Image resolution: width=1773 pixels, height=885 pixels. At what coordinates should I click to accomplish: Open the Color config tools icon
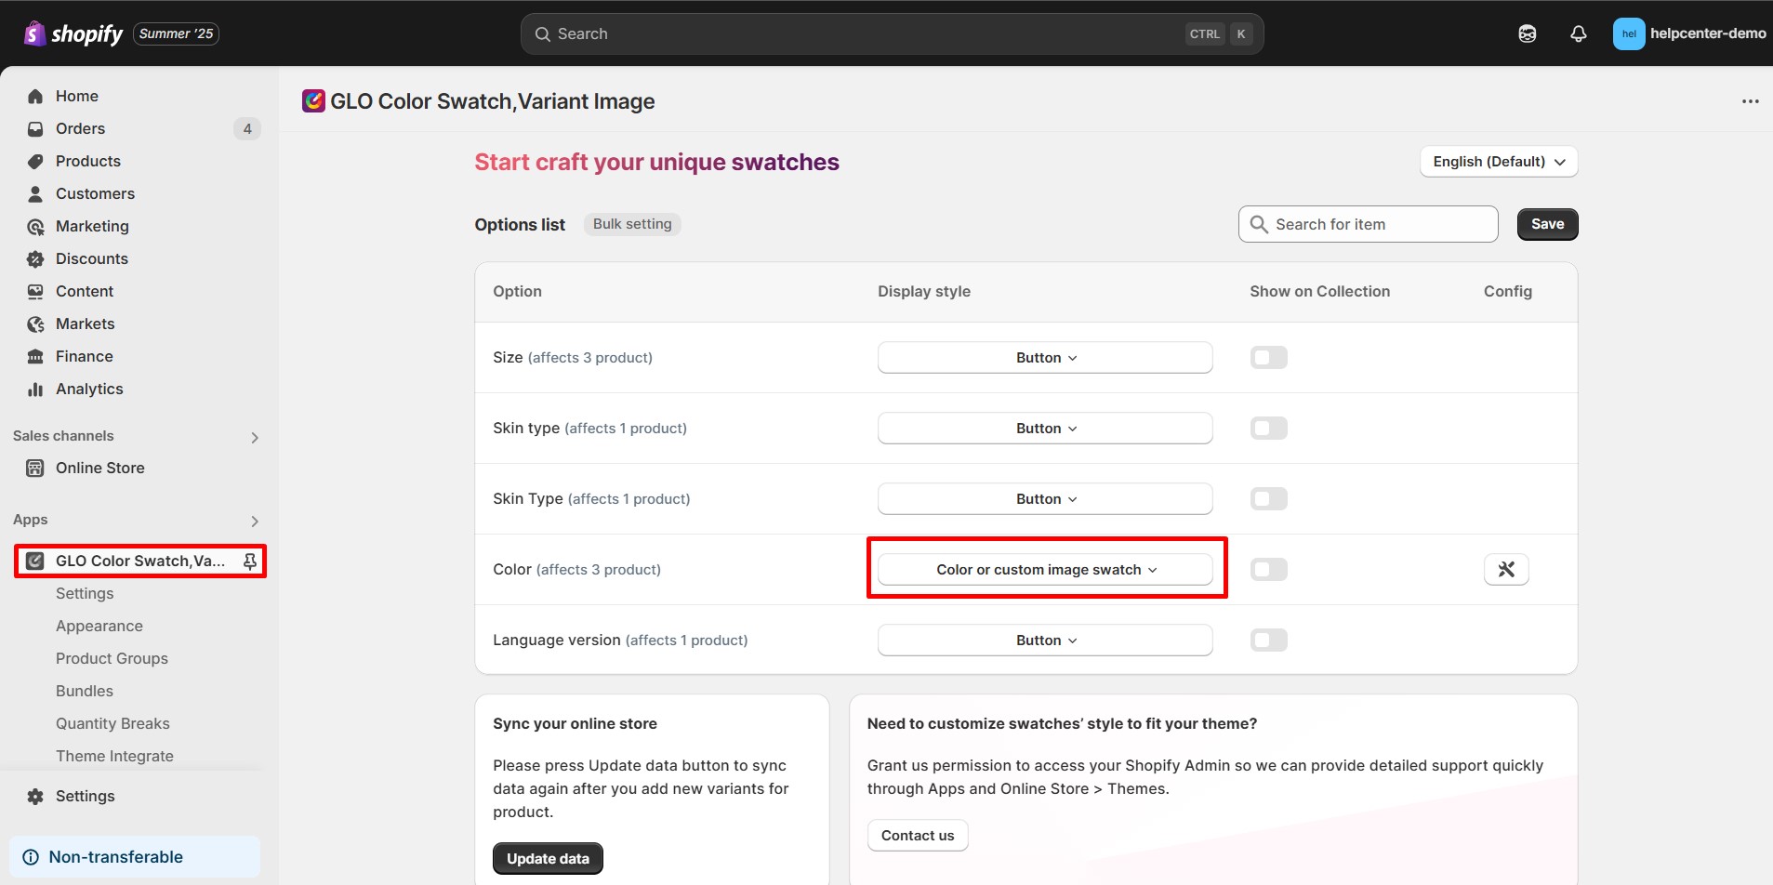click(x=1506, y=569)
